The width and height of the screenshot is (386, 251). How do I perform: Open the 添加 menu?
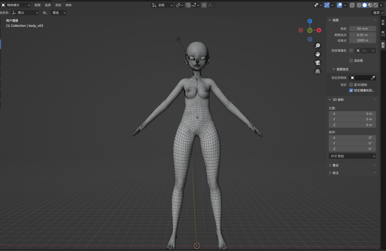click(58, 5)
